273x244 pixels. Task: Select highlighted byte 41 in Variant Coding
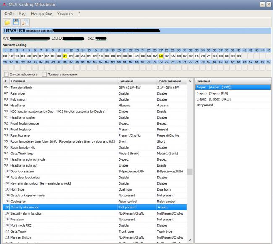coord(65,56)
